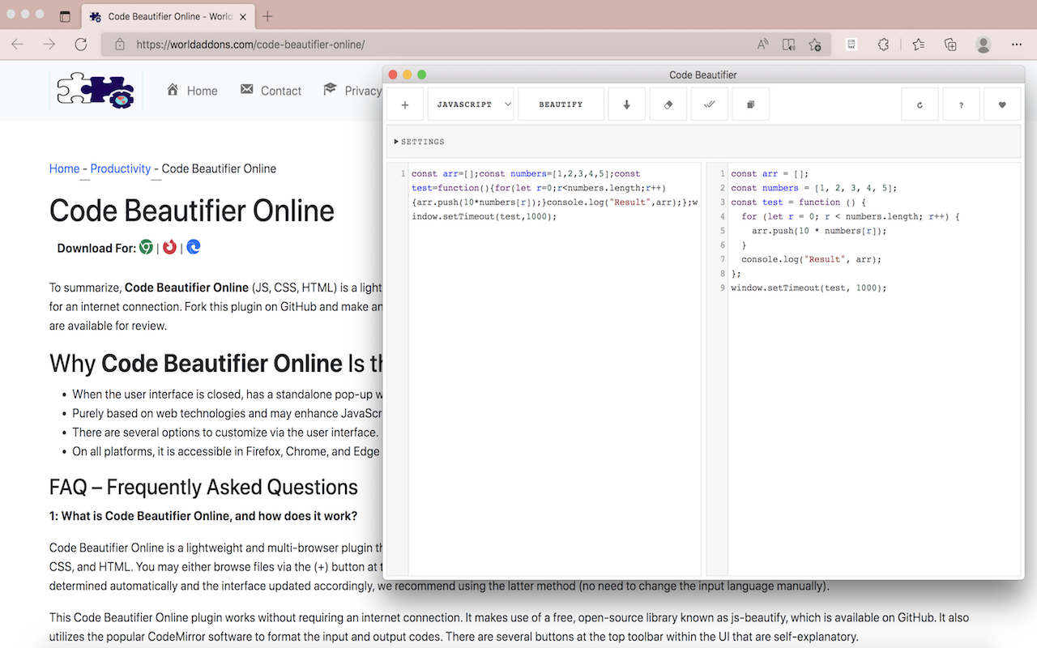Click the WorldAddons puzzle logo

96,91
